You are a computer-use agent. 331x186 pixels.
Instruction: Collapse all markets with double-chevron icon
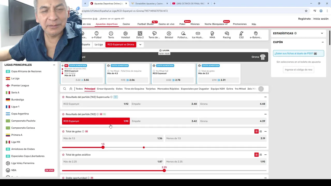71,89
